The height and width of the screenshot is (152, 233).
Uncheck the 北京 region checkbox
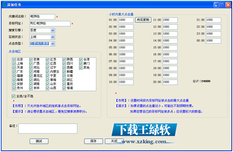click(14, 60)
